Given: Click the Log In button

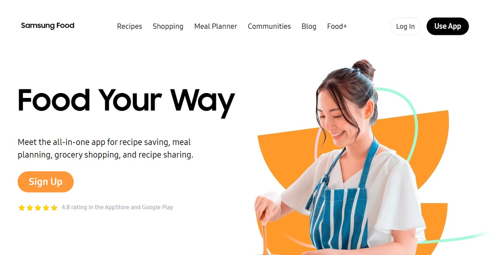Looking at the screenshot, I should pyautogui.click(x=405, y=26).
